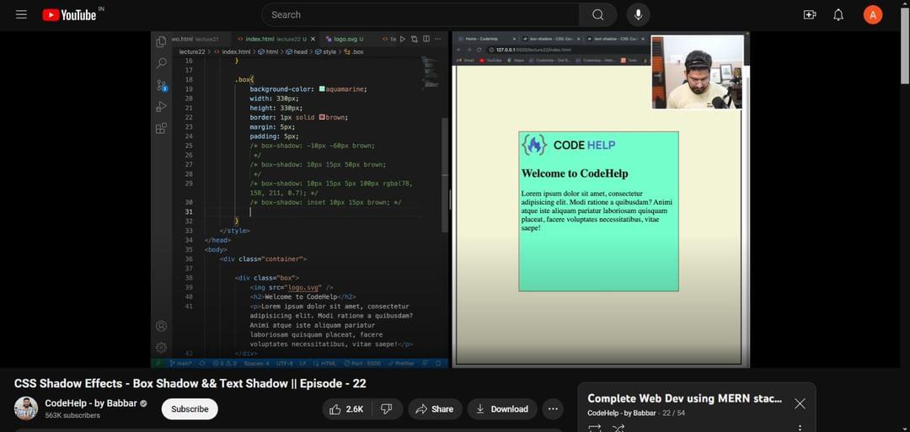Click the Welcome to CodeHelp heading
The height and width of the screenshot is (432, 910).
(x=575, y=173)
